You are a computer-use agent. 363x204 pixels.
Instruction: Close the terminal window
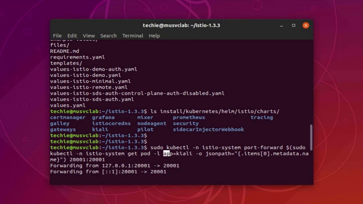(x=306, y=25)
